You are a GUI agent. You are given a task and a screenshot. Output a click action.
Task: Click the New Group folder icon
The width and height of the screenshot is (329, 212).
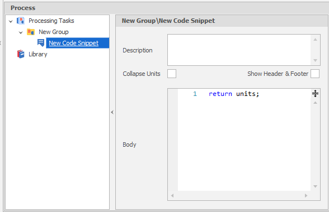(x=31, y=32)
